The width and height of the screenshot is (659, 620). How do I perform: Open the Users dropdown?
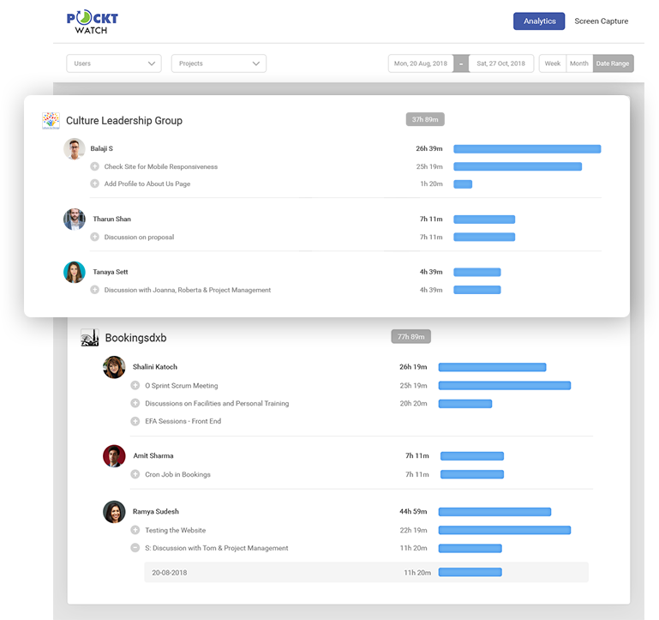coord(114,63)
